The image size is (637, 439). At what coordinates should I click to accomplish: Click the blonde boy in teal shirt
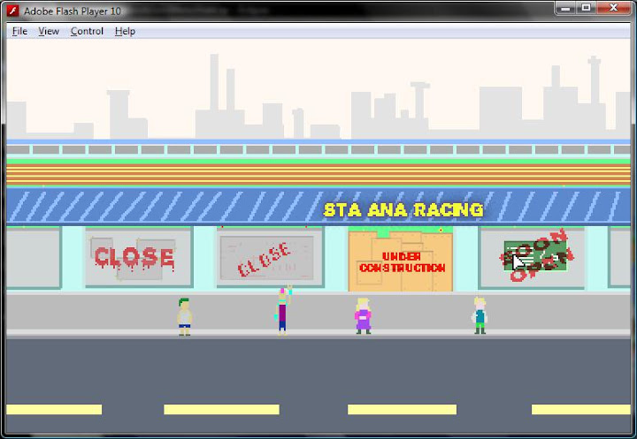tap(480, 315)
